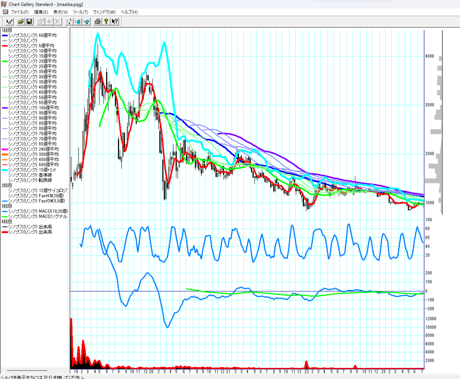Select the シノブス(リンク) 50週平均 row
This screenshot has height=379, width=460.
click(x=29, y=97)
